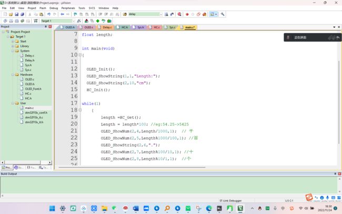Screen dimensions: 342x214
Task: Select the main.c* editor tab
Action: tap(188, 27)
